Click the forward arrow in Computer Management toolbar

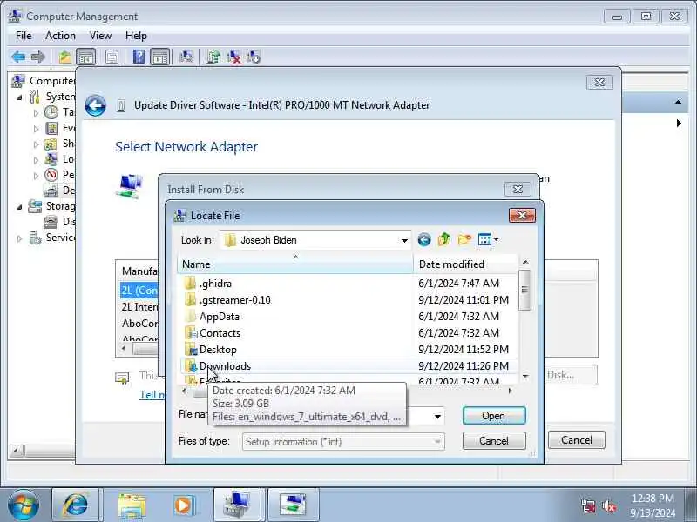[37, 57]
